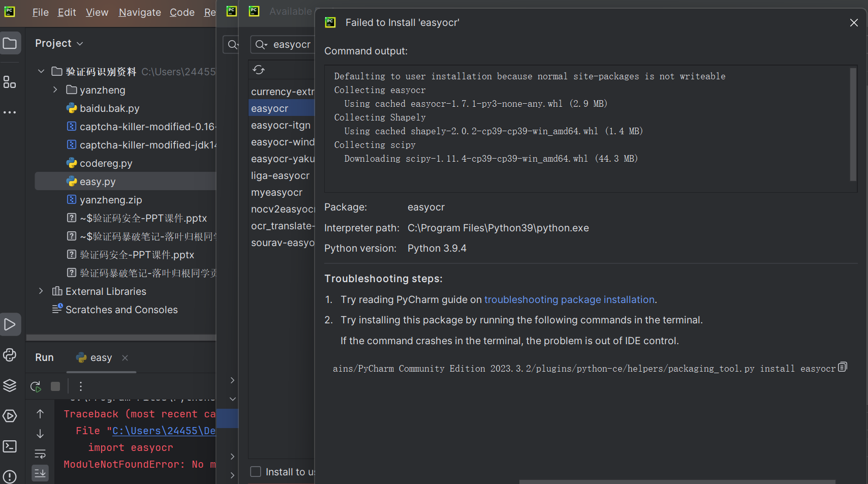Open the Services tool window icon
The image size is (868, 484).
pyautogui.click(x=10, y=416)
